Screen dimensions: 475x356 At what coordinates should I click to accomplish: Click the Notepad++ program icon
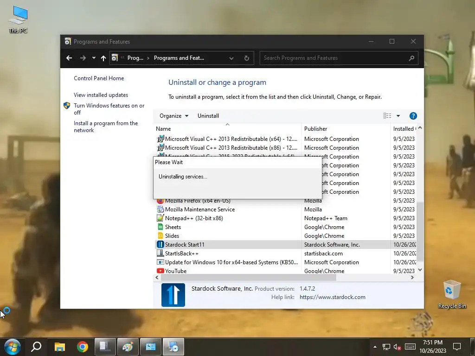click(160, 218)
